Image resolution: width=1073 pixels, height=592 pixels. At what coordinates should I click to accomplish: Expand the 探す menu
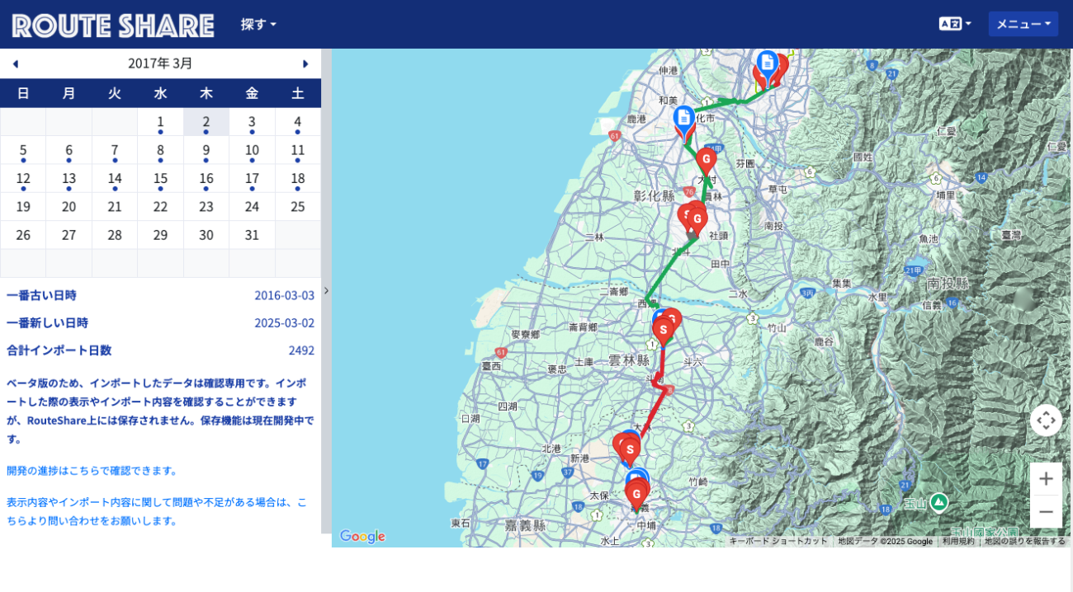258,24
